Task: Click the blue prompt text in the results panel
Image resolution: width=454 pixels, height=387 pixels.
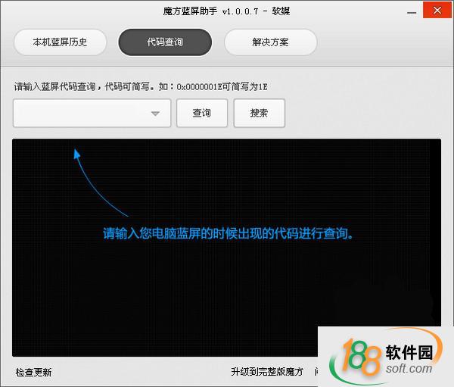Action: pyautogui.click(x=228, y=234)
